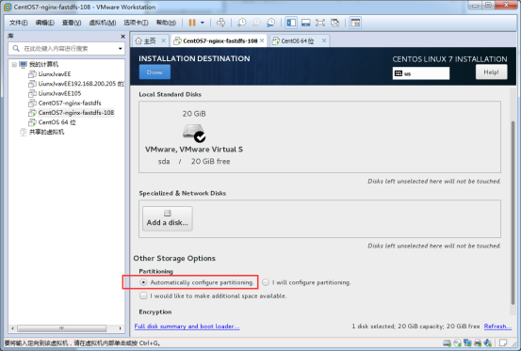This screenshot has width=521, height=351.
Task: Select LiunxJvavEE192.168.200.205 tree item
Action: pyautogui.click(x=76, y=84)
